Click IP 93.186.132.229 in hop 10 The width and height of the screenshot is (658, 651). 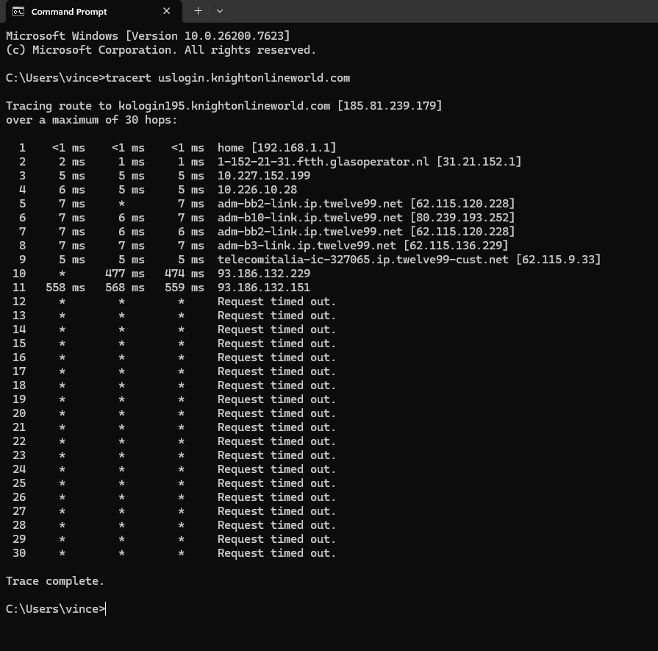point(264,274)
